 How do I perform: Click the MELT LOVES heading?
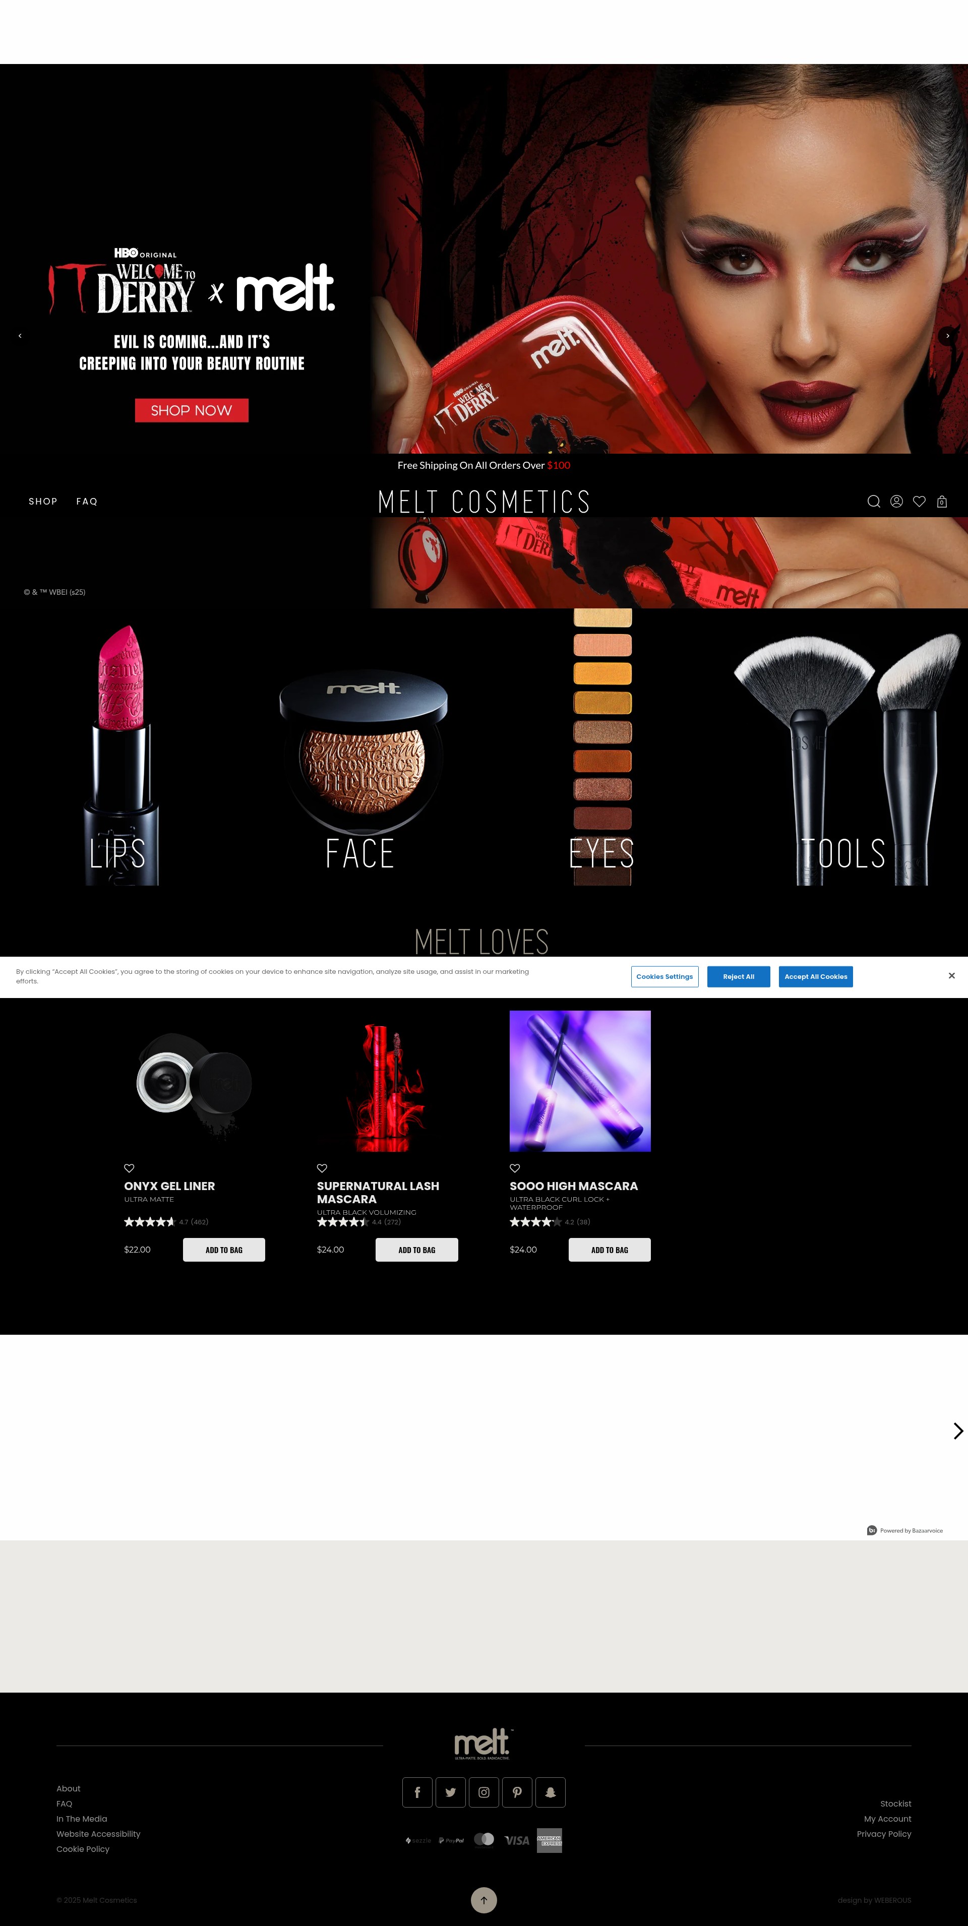coord(482,941)
